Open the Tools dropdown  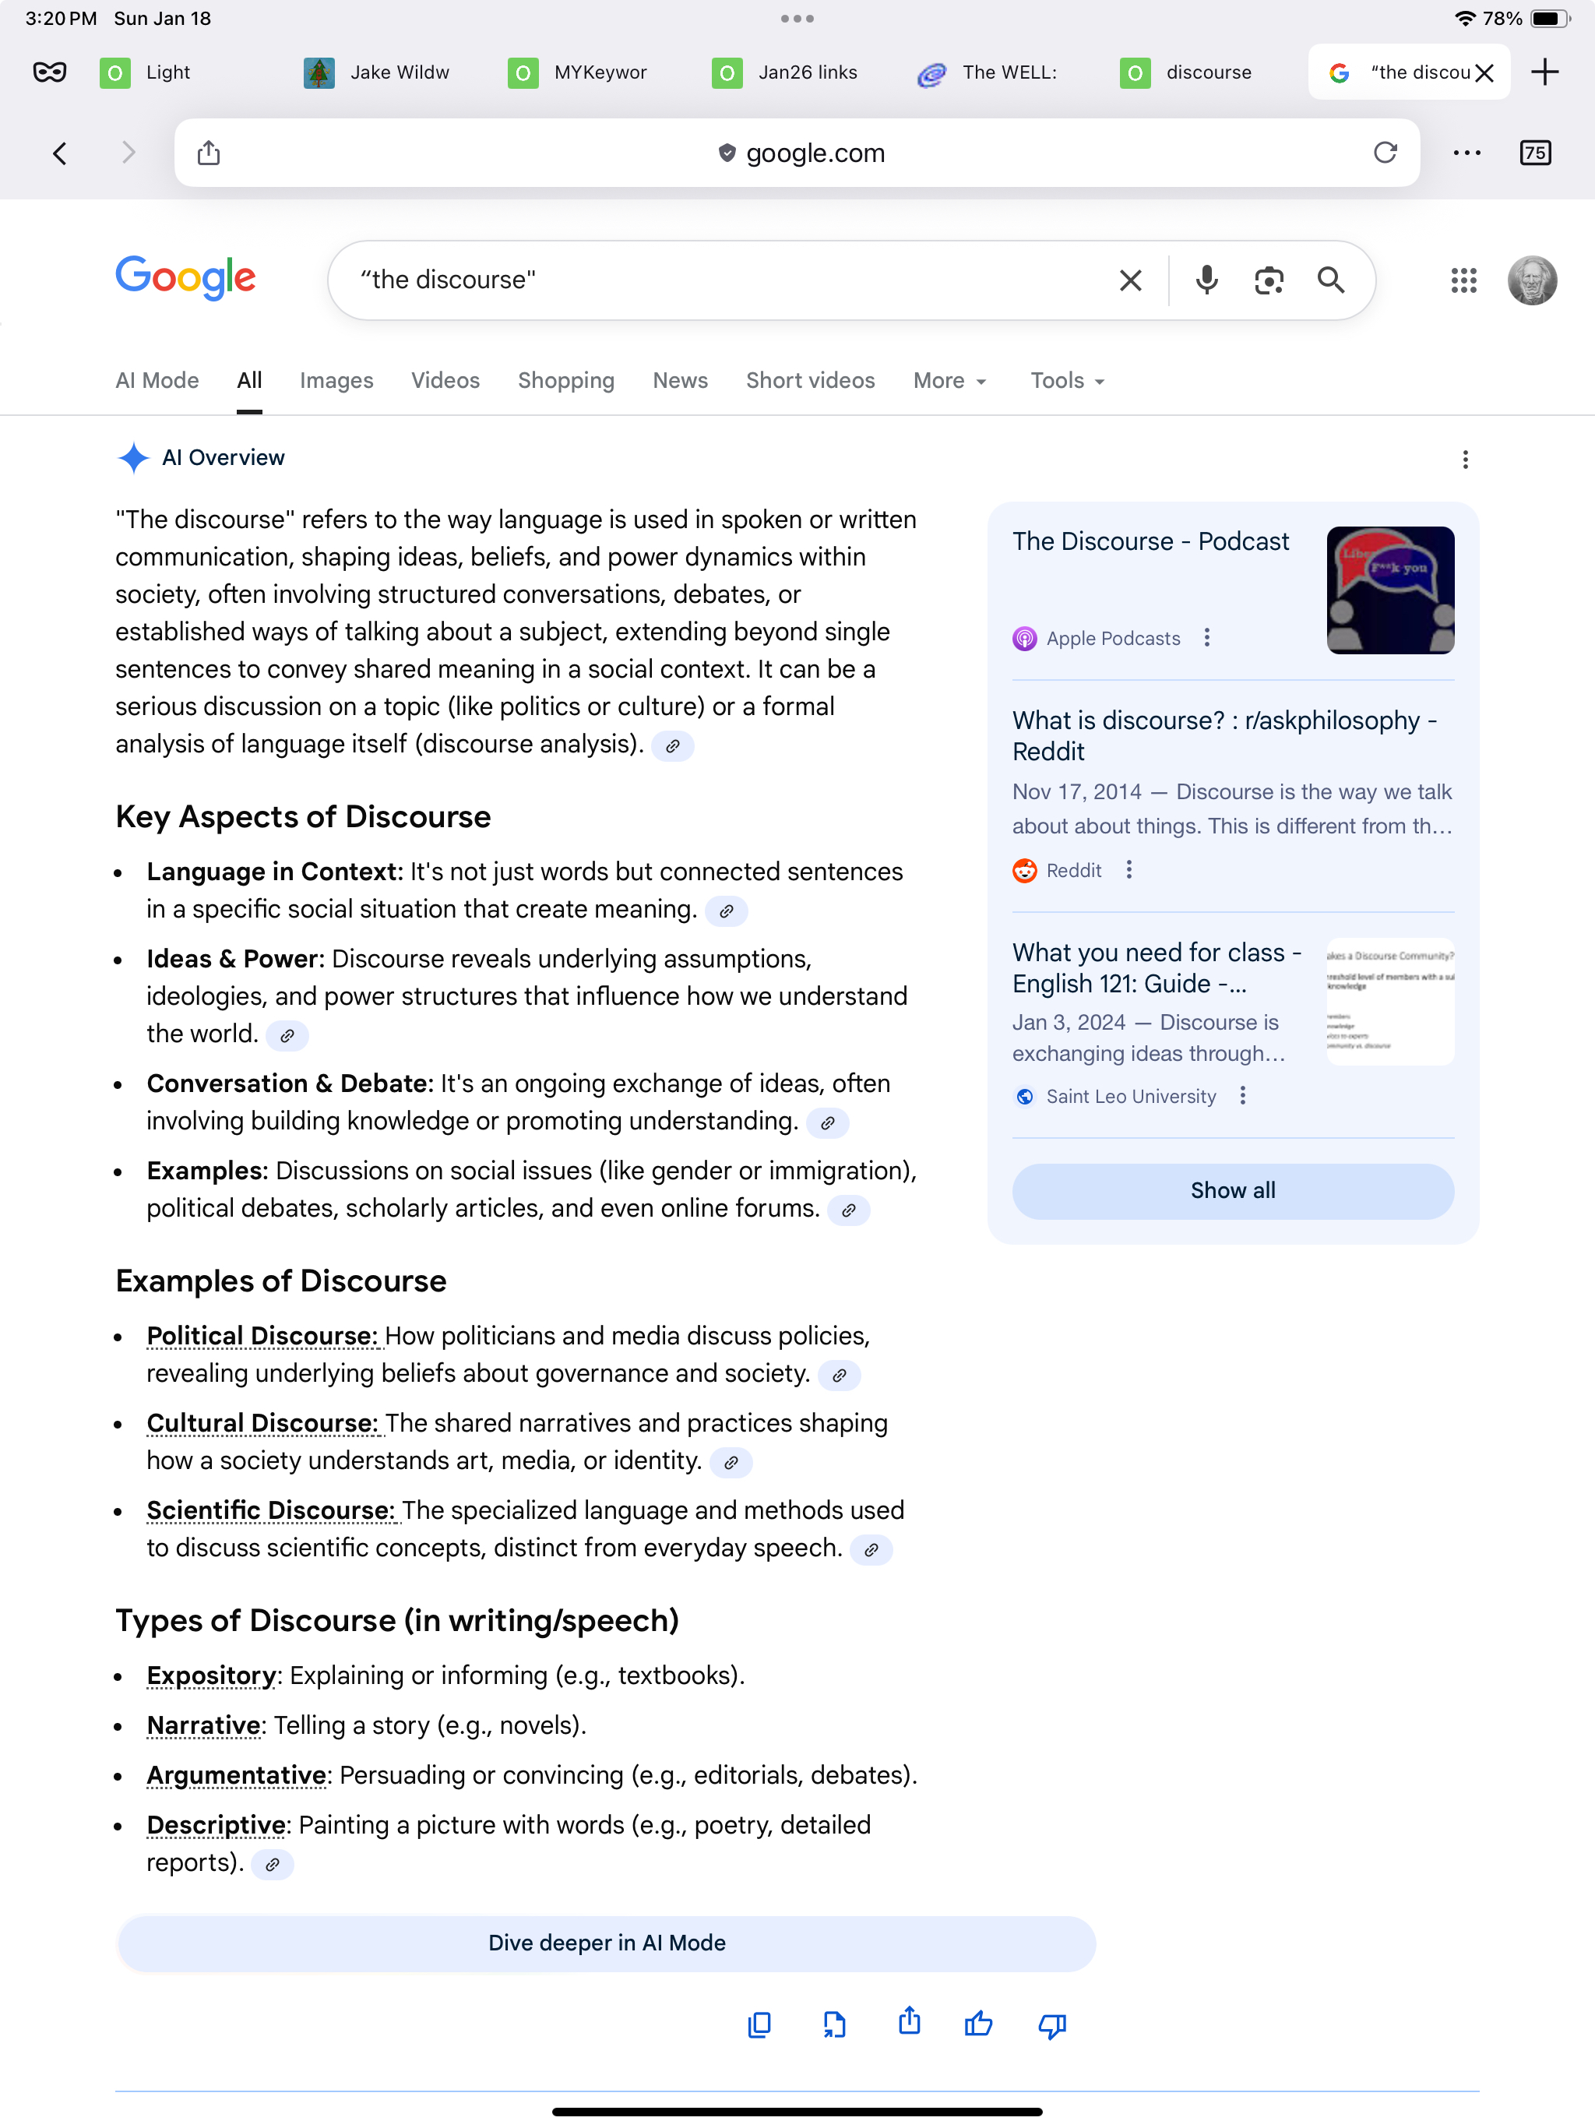1067,381
